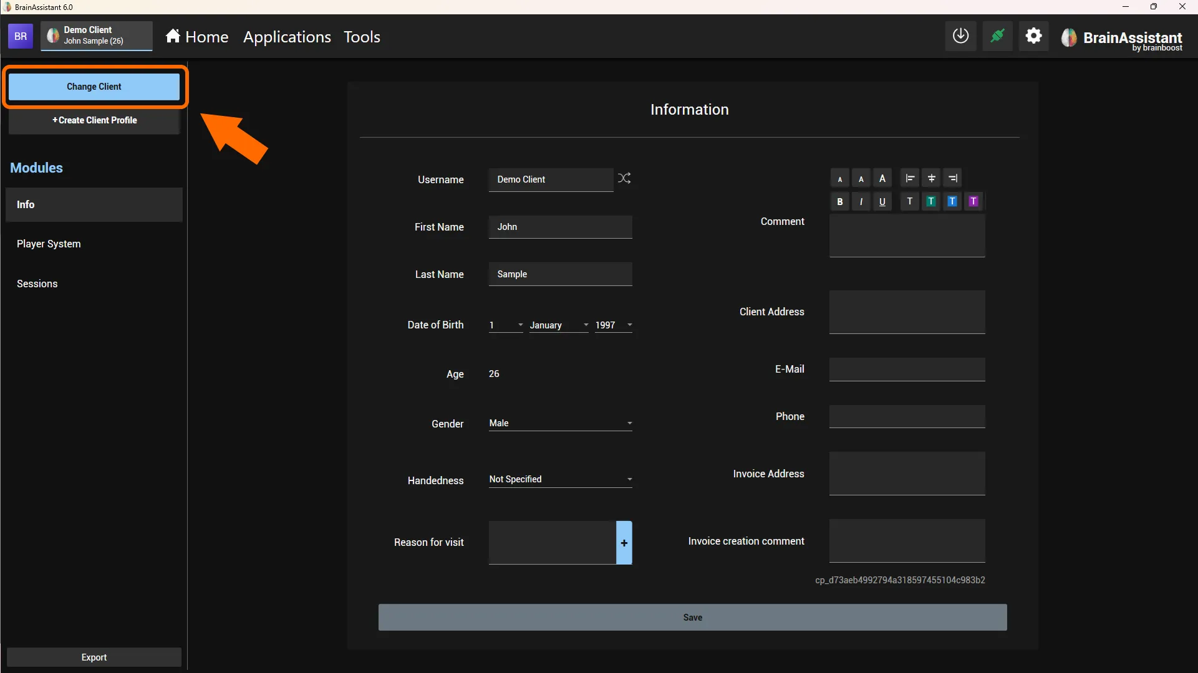1198x673 pixels.
Task: Open the day of birth dropdown
Action: (x=506, y=325)
